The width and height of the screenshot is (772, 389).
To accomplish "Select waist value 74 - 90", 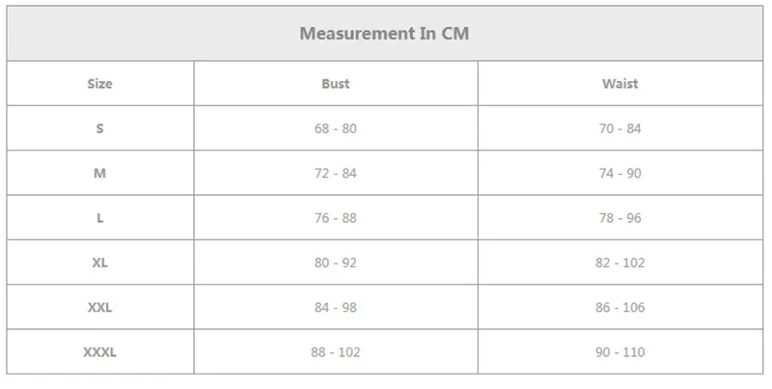I will 620,174.
